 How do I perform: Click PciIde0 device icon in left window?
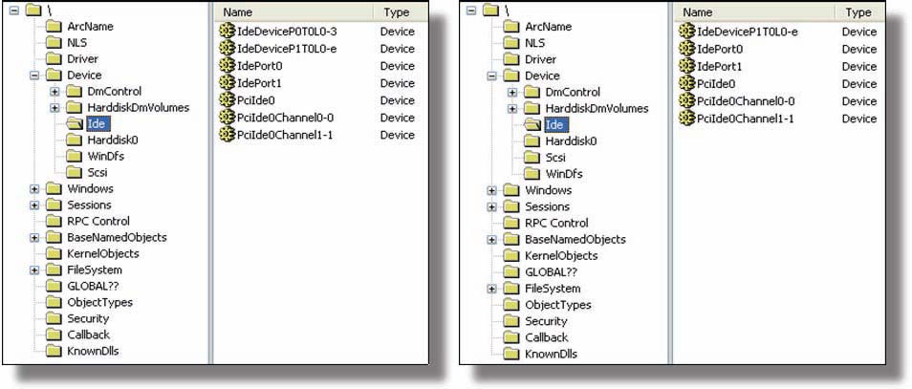click(228, 100)
